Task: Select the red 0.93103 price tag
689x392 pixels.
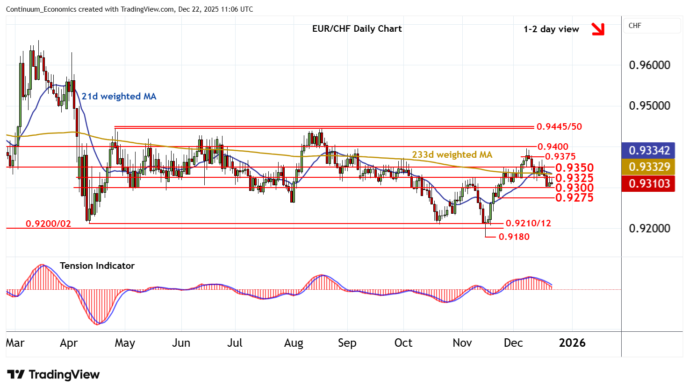Action: click(x=649, y=184)
